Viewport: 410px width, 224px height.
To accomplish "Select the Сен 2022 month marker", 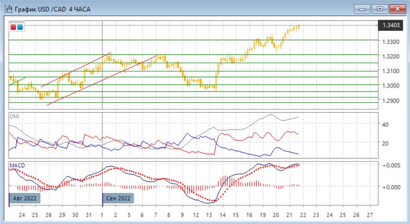I will (x=119, y=199).
